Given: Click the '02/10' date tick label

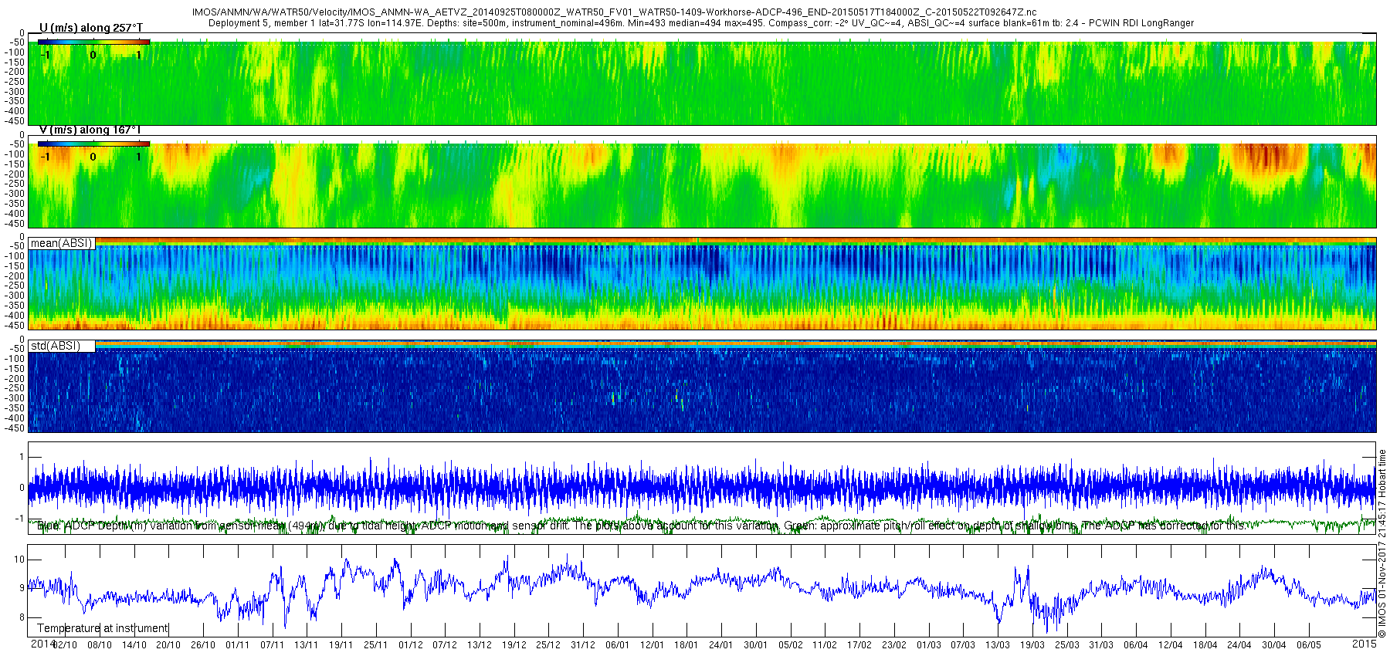Looking at the screenshot, I should coord(65,645).
